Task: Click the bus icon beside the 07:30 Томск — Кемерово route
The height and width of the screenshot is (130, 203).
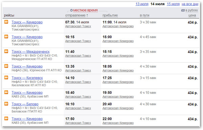Action: 6,22
